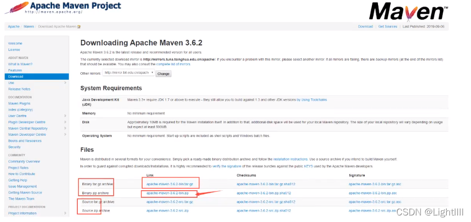Expand the Plugin Developer Centre chevron

pos(65,122)
